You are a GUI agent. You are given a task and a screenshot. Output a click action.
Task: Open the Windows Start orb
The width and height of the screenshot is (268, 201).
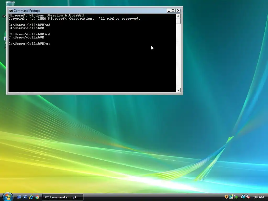[x=8, y=197]
